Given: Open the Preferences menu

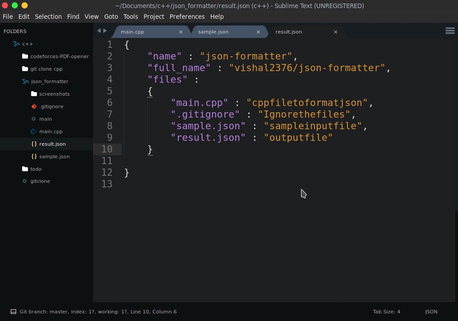Looking at the screenshot, I should [187, 17].
